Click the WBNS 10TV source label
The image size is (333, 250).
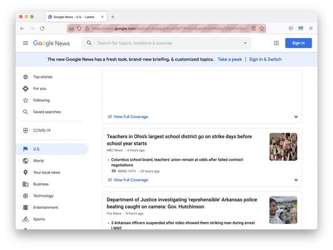point(126,171)
